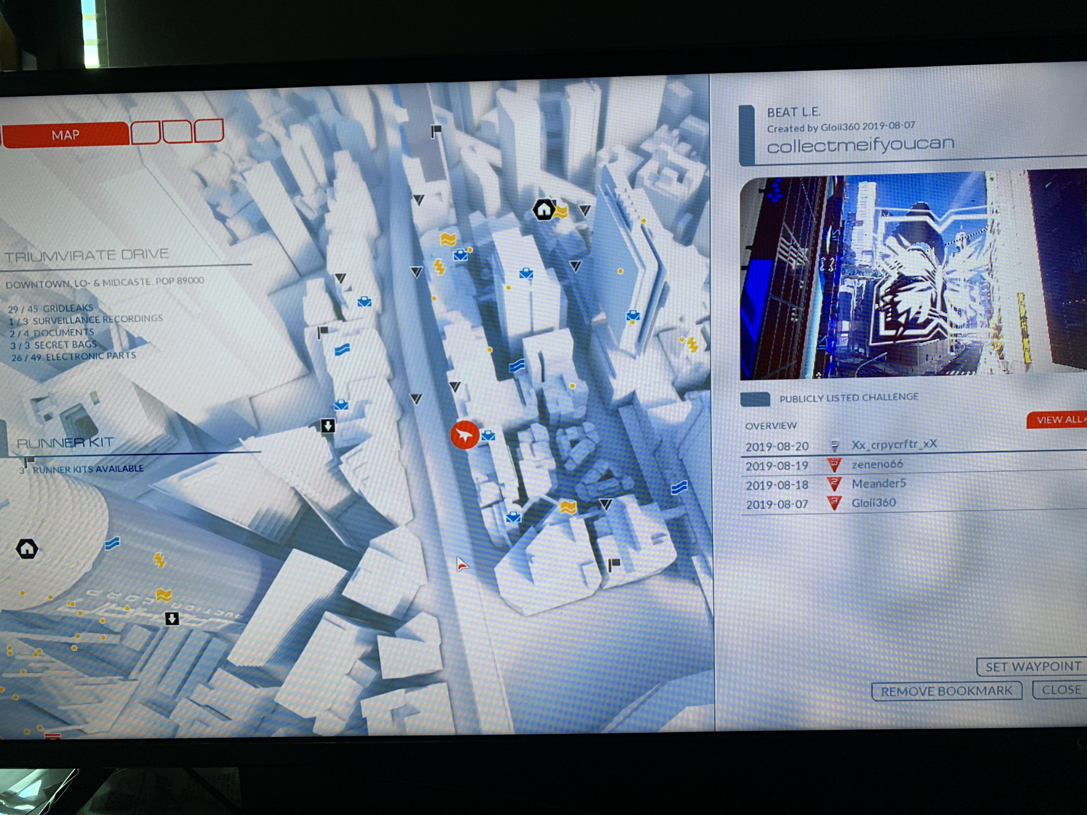Select the yellow lightning icon near the left safehouse

[x=159, y=560]
